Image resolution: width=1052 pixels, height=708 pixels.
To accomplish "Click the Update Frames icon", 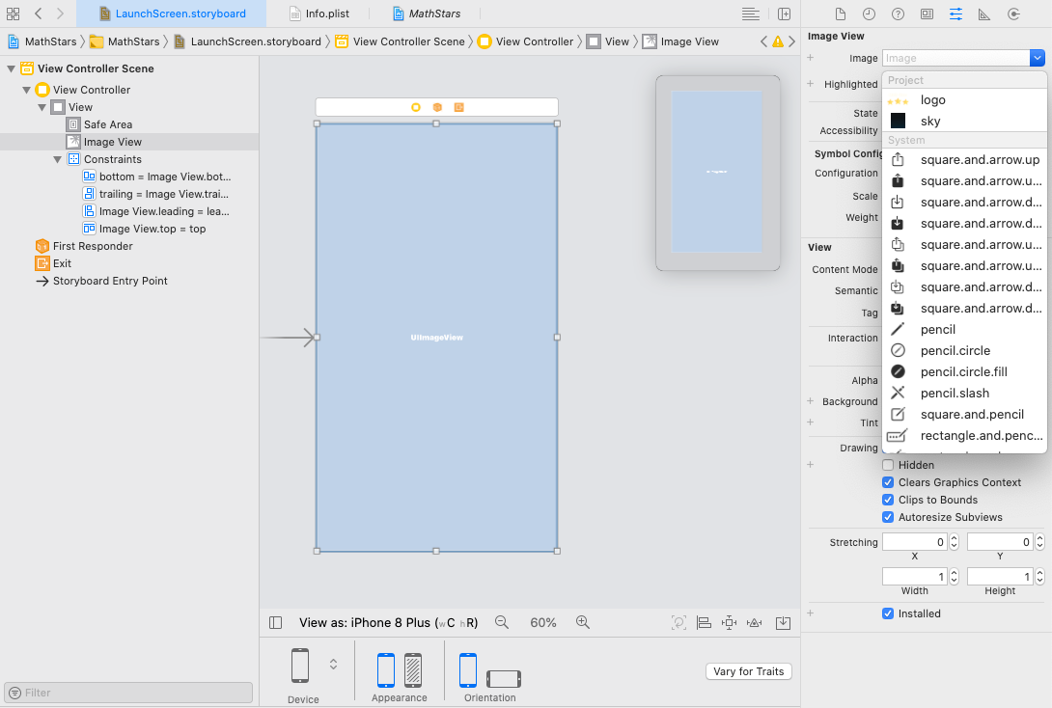I will tap(678, 623).
